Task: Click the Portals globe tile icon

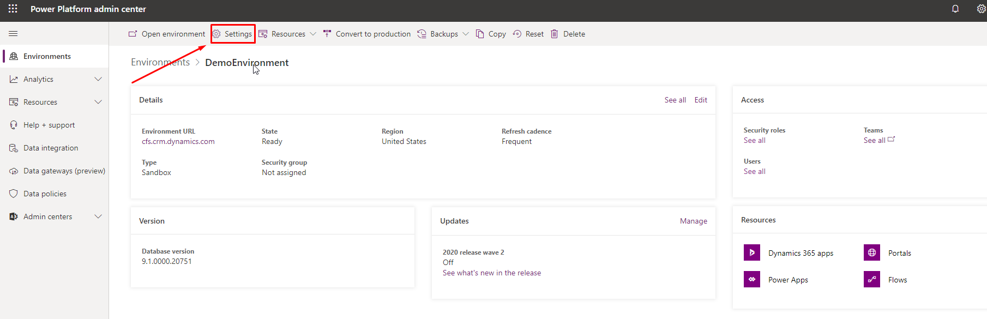Action: [x=872, y=252]
